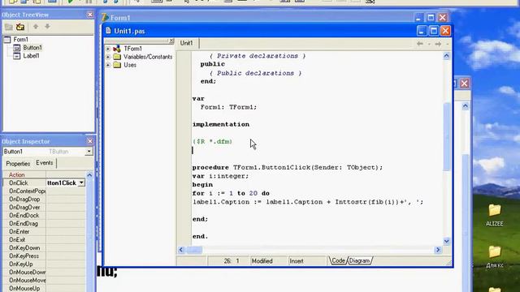
Task: Select the OnExit event row
Action: tap(44, 240)
